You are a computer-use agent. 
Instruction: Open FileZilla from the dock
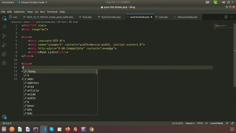click(75, 129)
